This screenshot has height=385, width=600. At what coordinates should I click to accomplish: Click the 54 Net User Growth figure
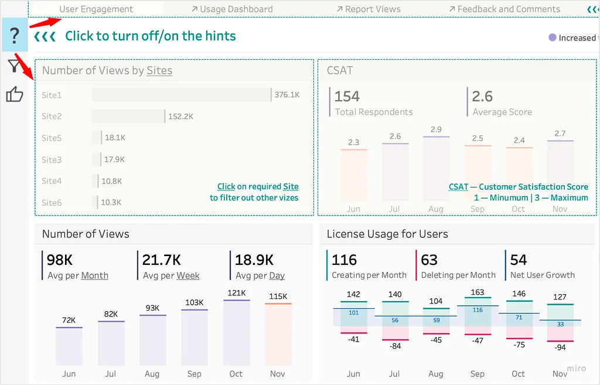click(519, 260)
